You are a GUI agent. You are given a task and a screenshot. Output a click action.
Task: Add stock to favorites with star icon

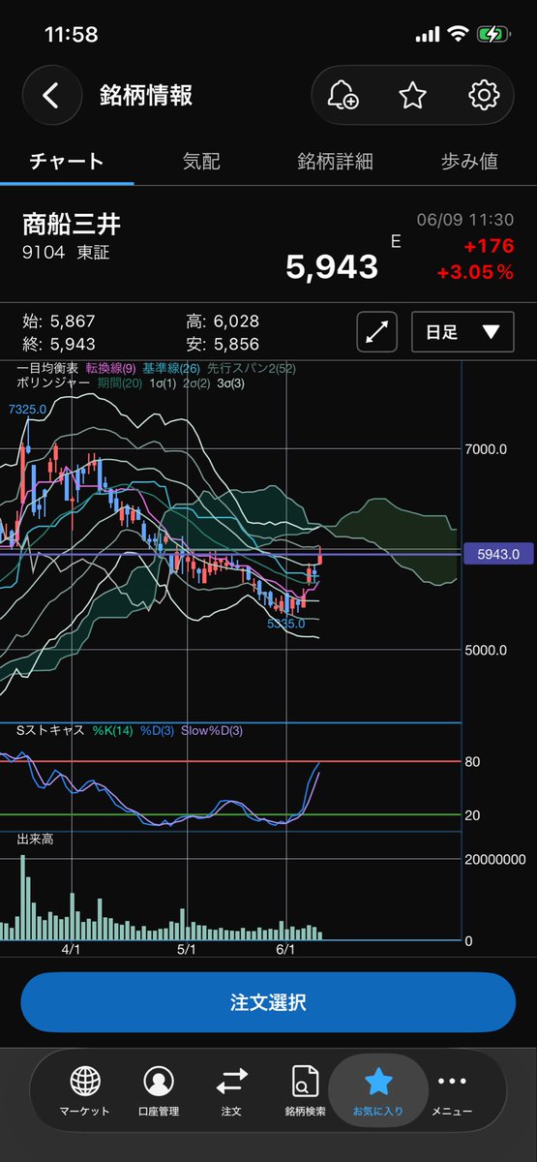(413, 95)
